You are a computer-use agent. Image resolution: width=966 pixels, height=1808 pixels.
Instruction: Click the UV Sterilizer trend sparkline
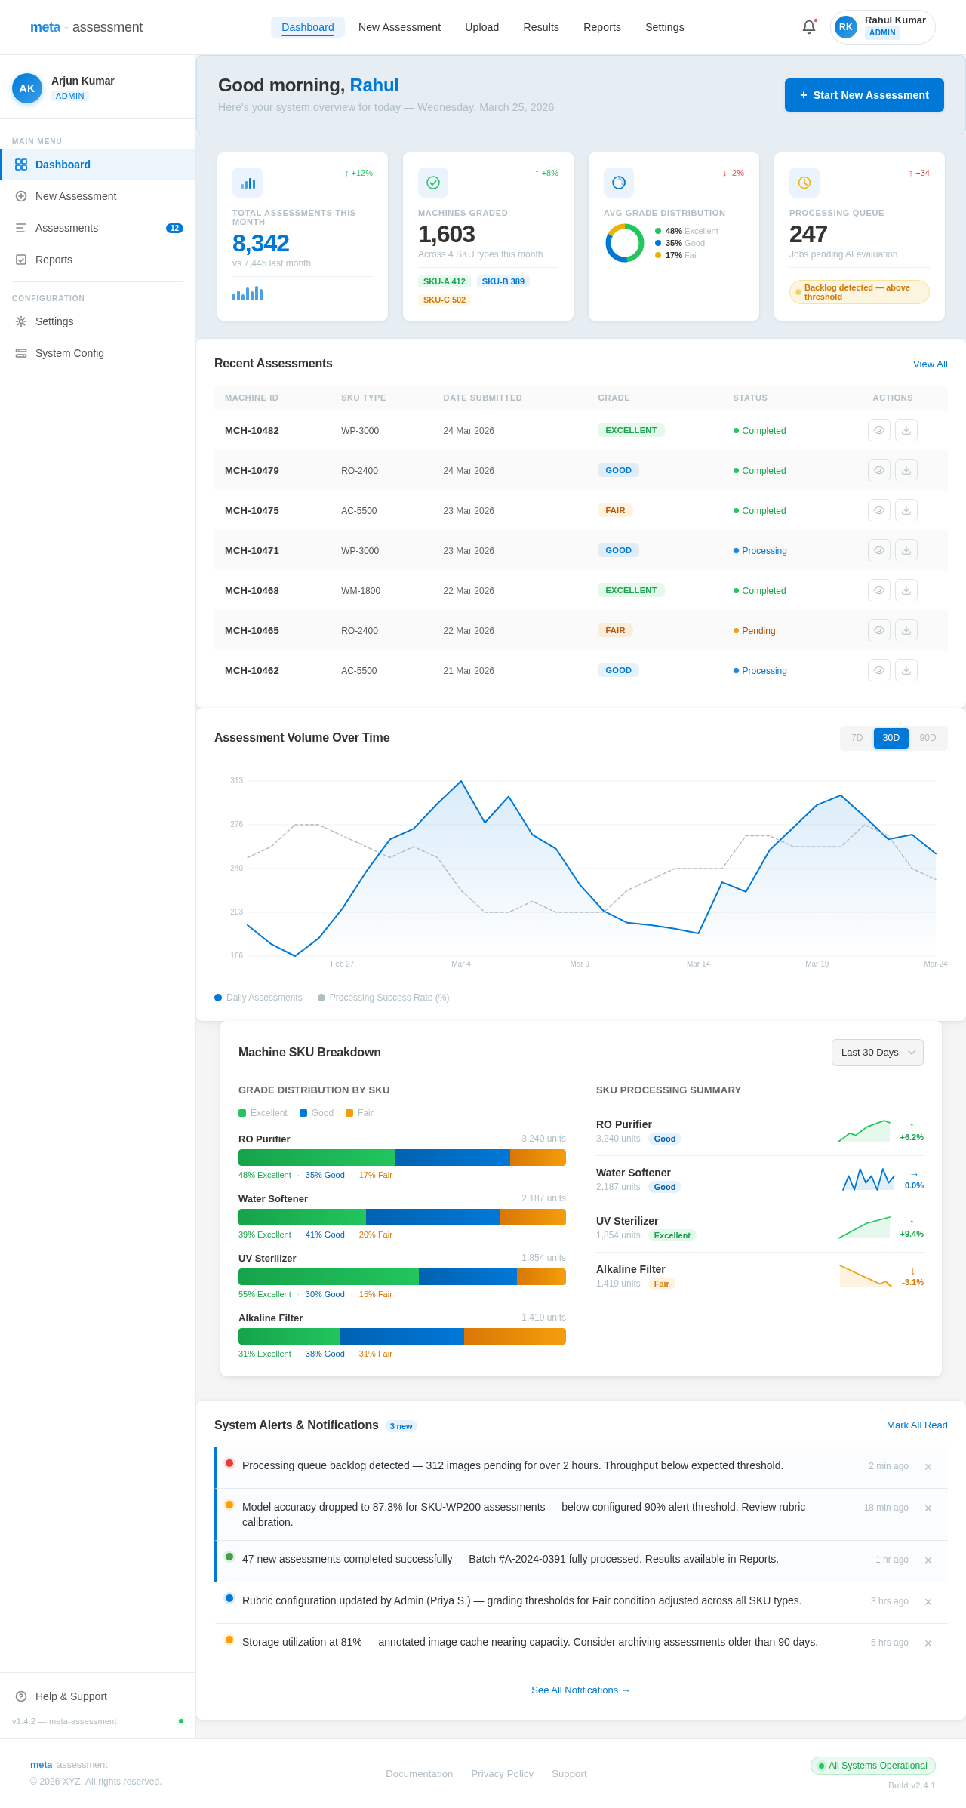864,1228
